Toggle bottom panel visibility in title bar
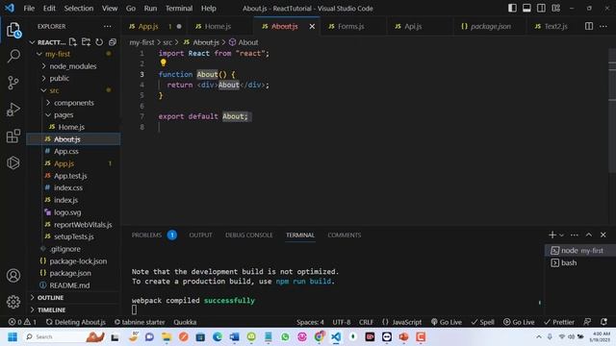The image size is (616, 346). (526, 8)
